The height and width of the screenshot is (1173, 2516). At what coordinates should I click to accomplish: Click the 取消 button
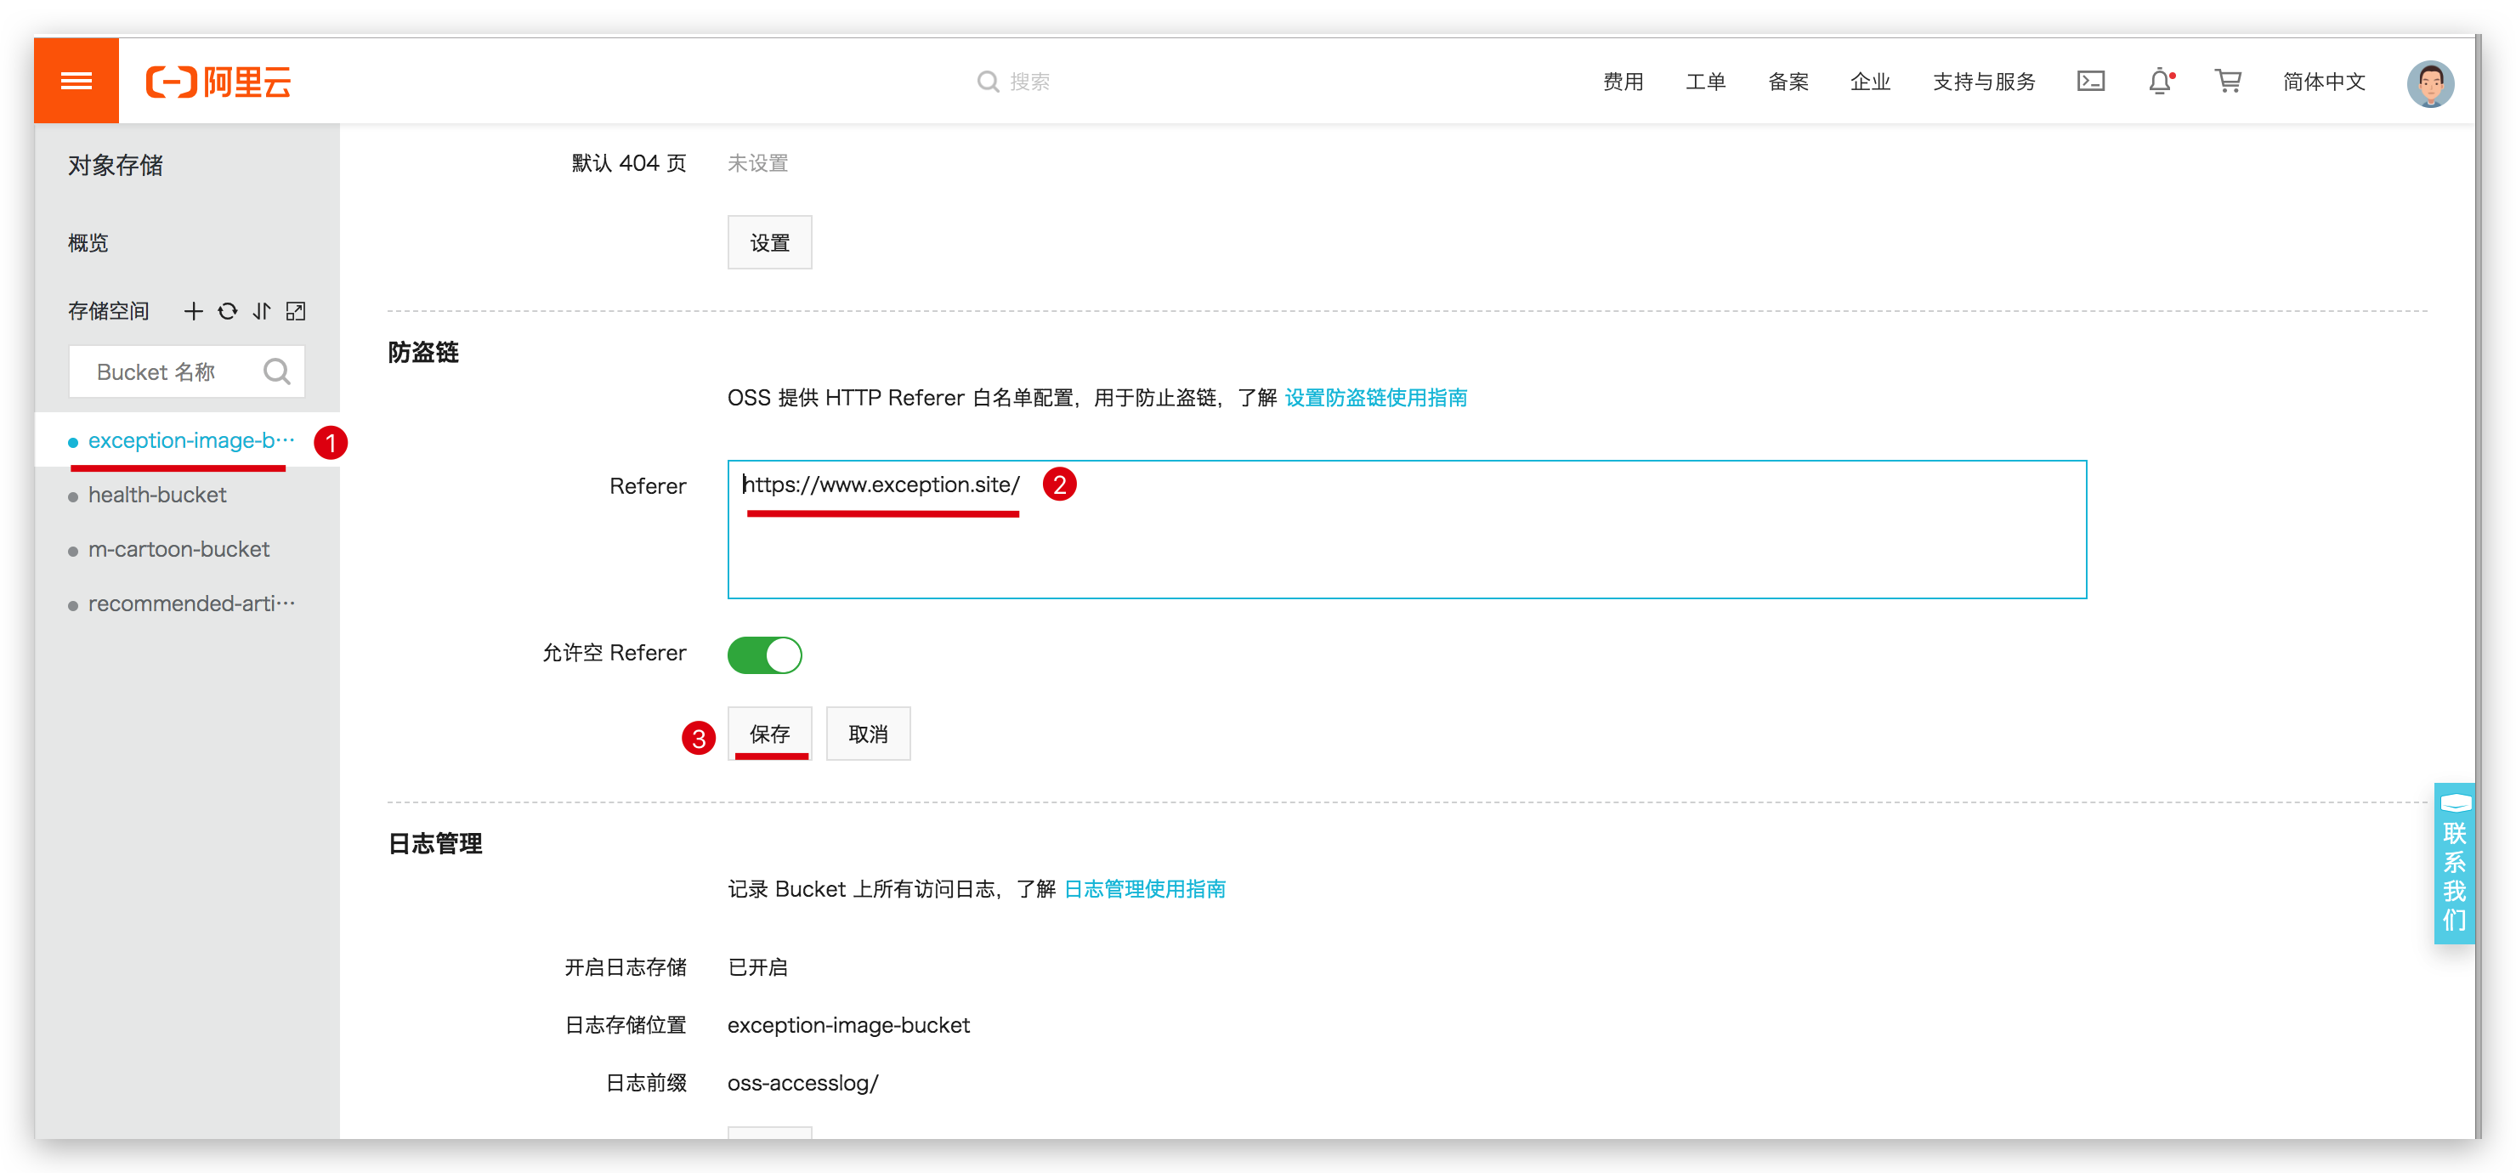869,734
